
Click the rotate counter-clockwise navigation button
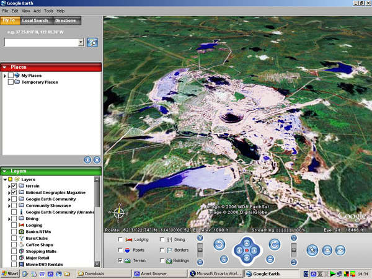pos(219,245)
